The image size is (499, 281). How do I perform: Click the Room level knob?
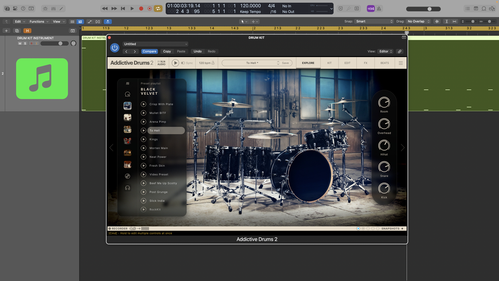[384, 102]
